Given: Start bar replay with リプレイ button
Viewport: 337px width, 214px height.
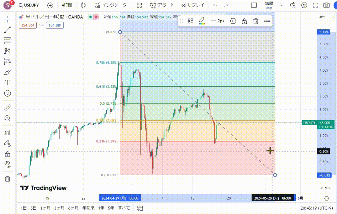Looking at the screenshot, I should pos(192,5).
